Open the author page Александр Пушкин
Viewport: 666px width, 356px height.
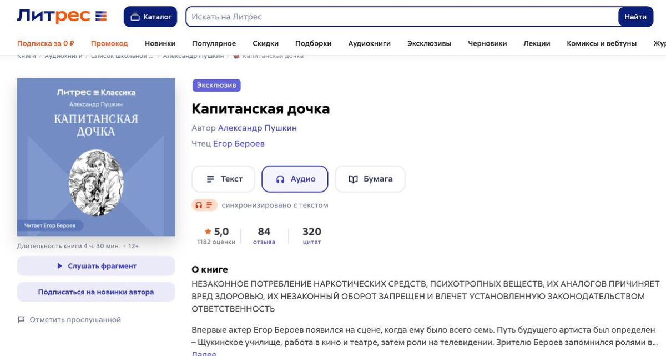tap(258, 128)
